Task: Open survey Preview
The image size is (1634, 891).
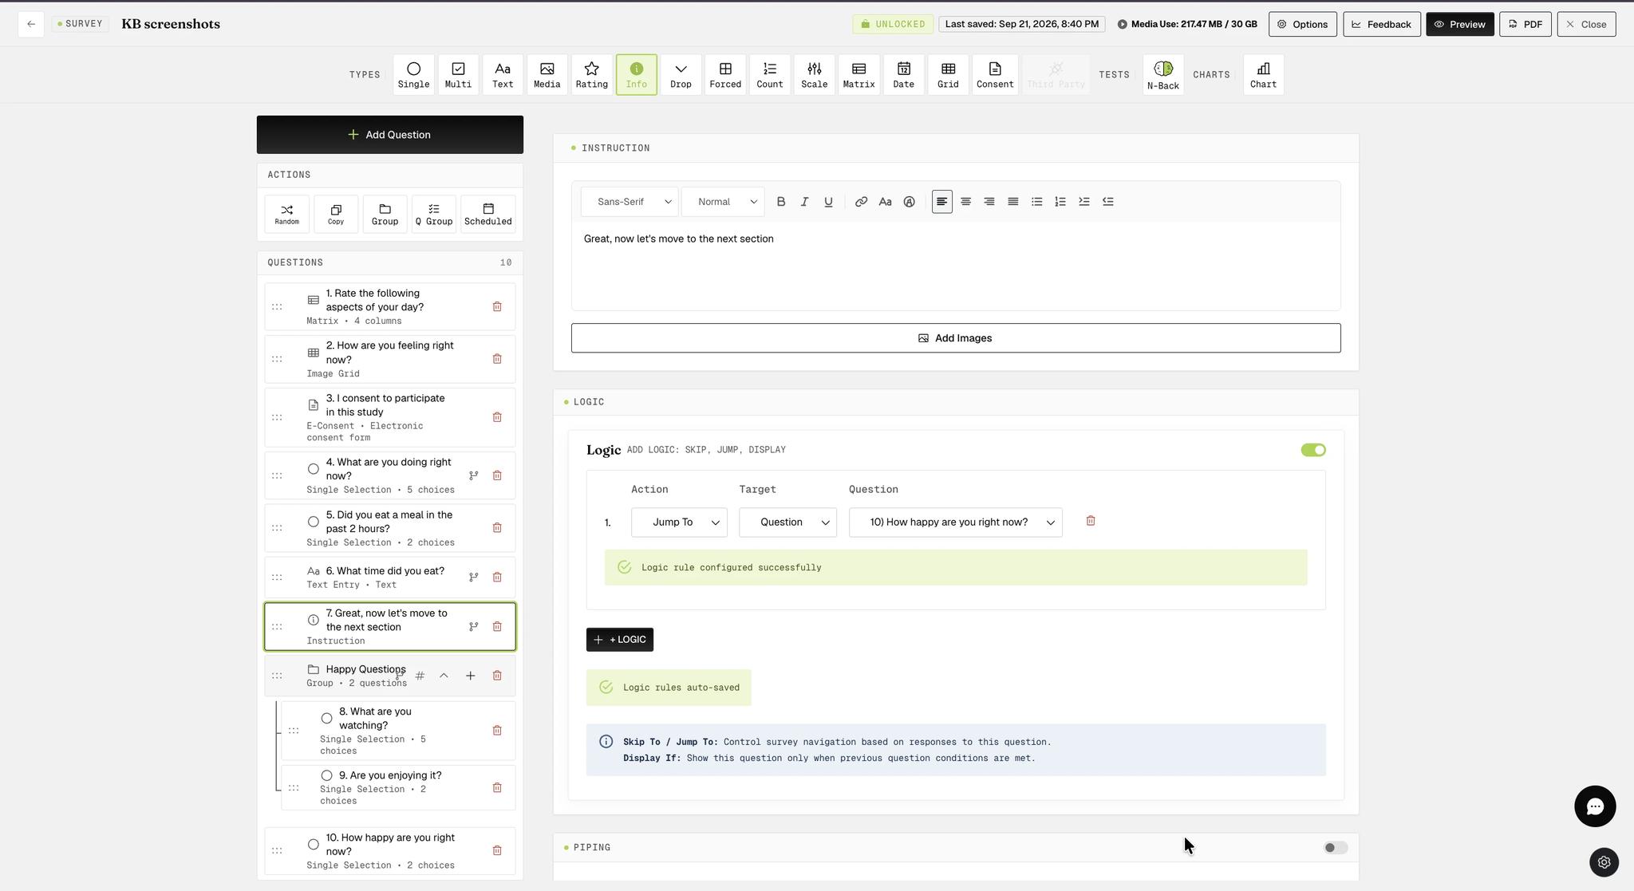Action: point(1459,24)
